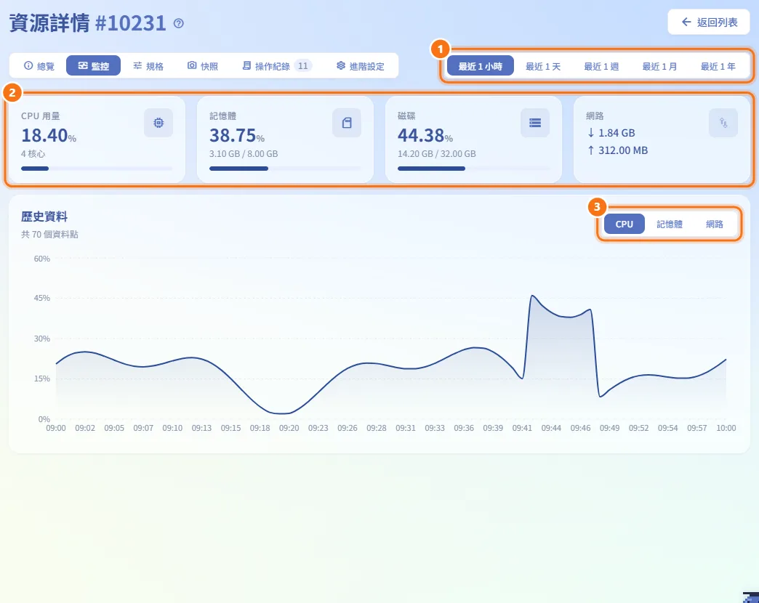Open the 總覽 tab
The width and height of the screenshot is (759, 603).
click(x=39, y=66)
